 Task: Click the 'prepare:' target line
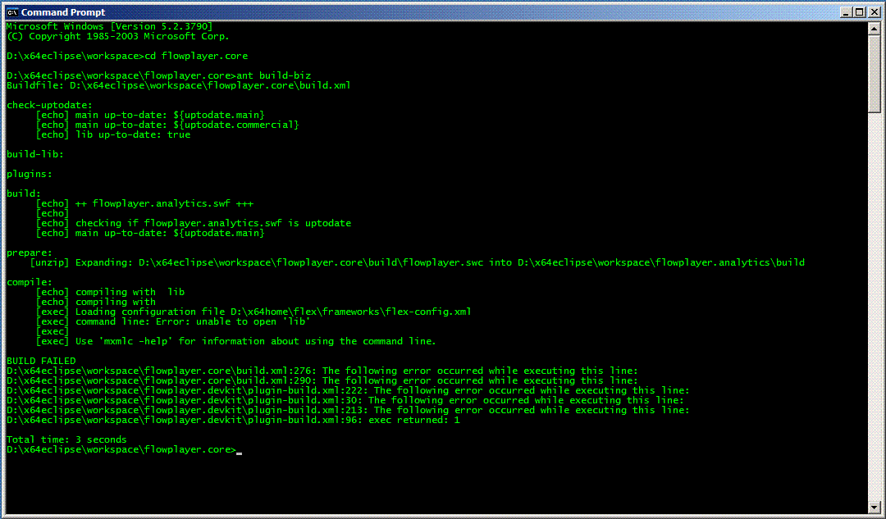[x=30, y=253]
